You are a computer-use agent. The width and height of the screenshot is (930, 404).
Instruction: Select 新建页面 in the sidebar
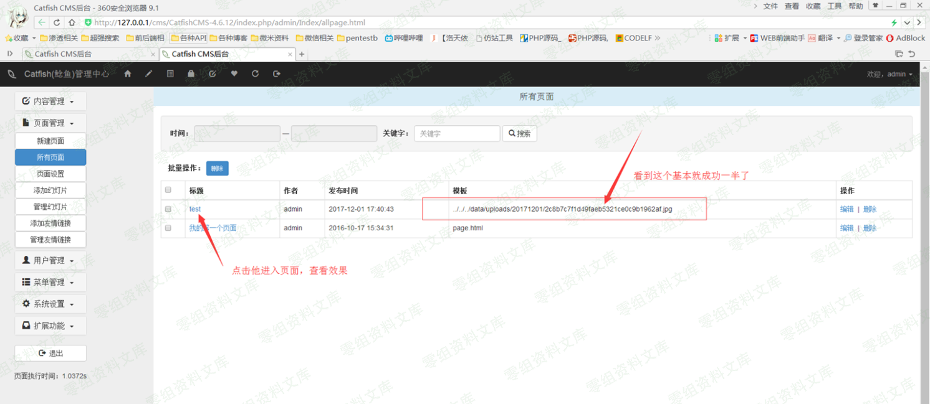[50, 141]
